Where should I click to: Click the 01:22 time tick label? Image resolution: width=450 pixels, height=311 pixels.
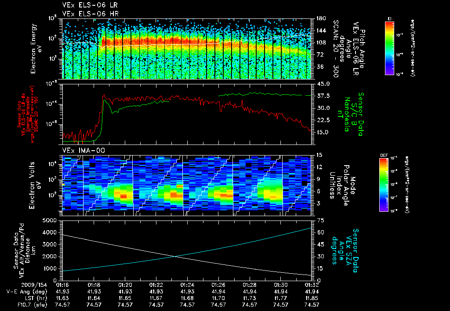156,285
